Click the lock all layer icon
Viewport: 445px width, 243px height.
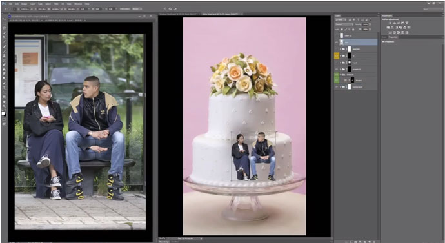tap(353, 30)
